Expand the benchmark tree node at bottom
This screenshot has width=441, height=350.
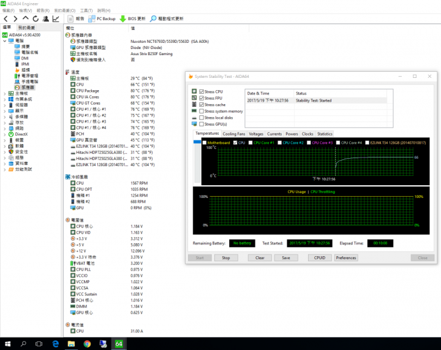tap(4, 170)
